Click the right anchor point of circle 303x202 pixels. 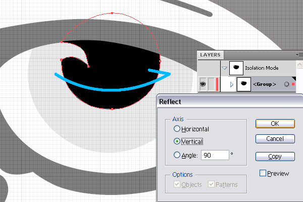pyautogui.click(x=160, y=61)
